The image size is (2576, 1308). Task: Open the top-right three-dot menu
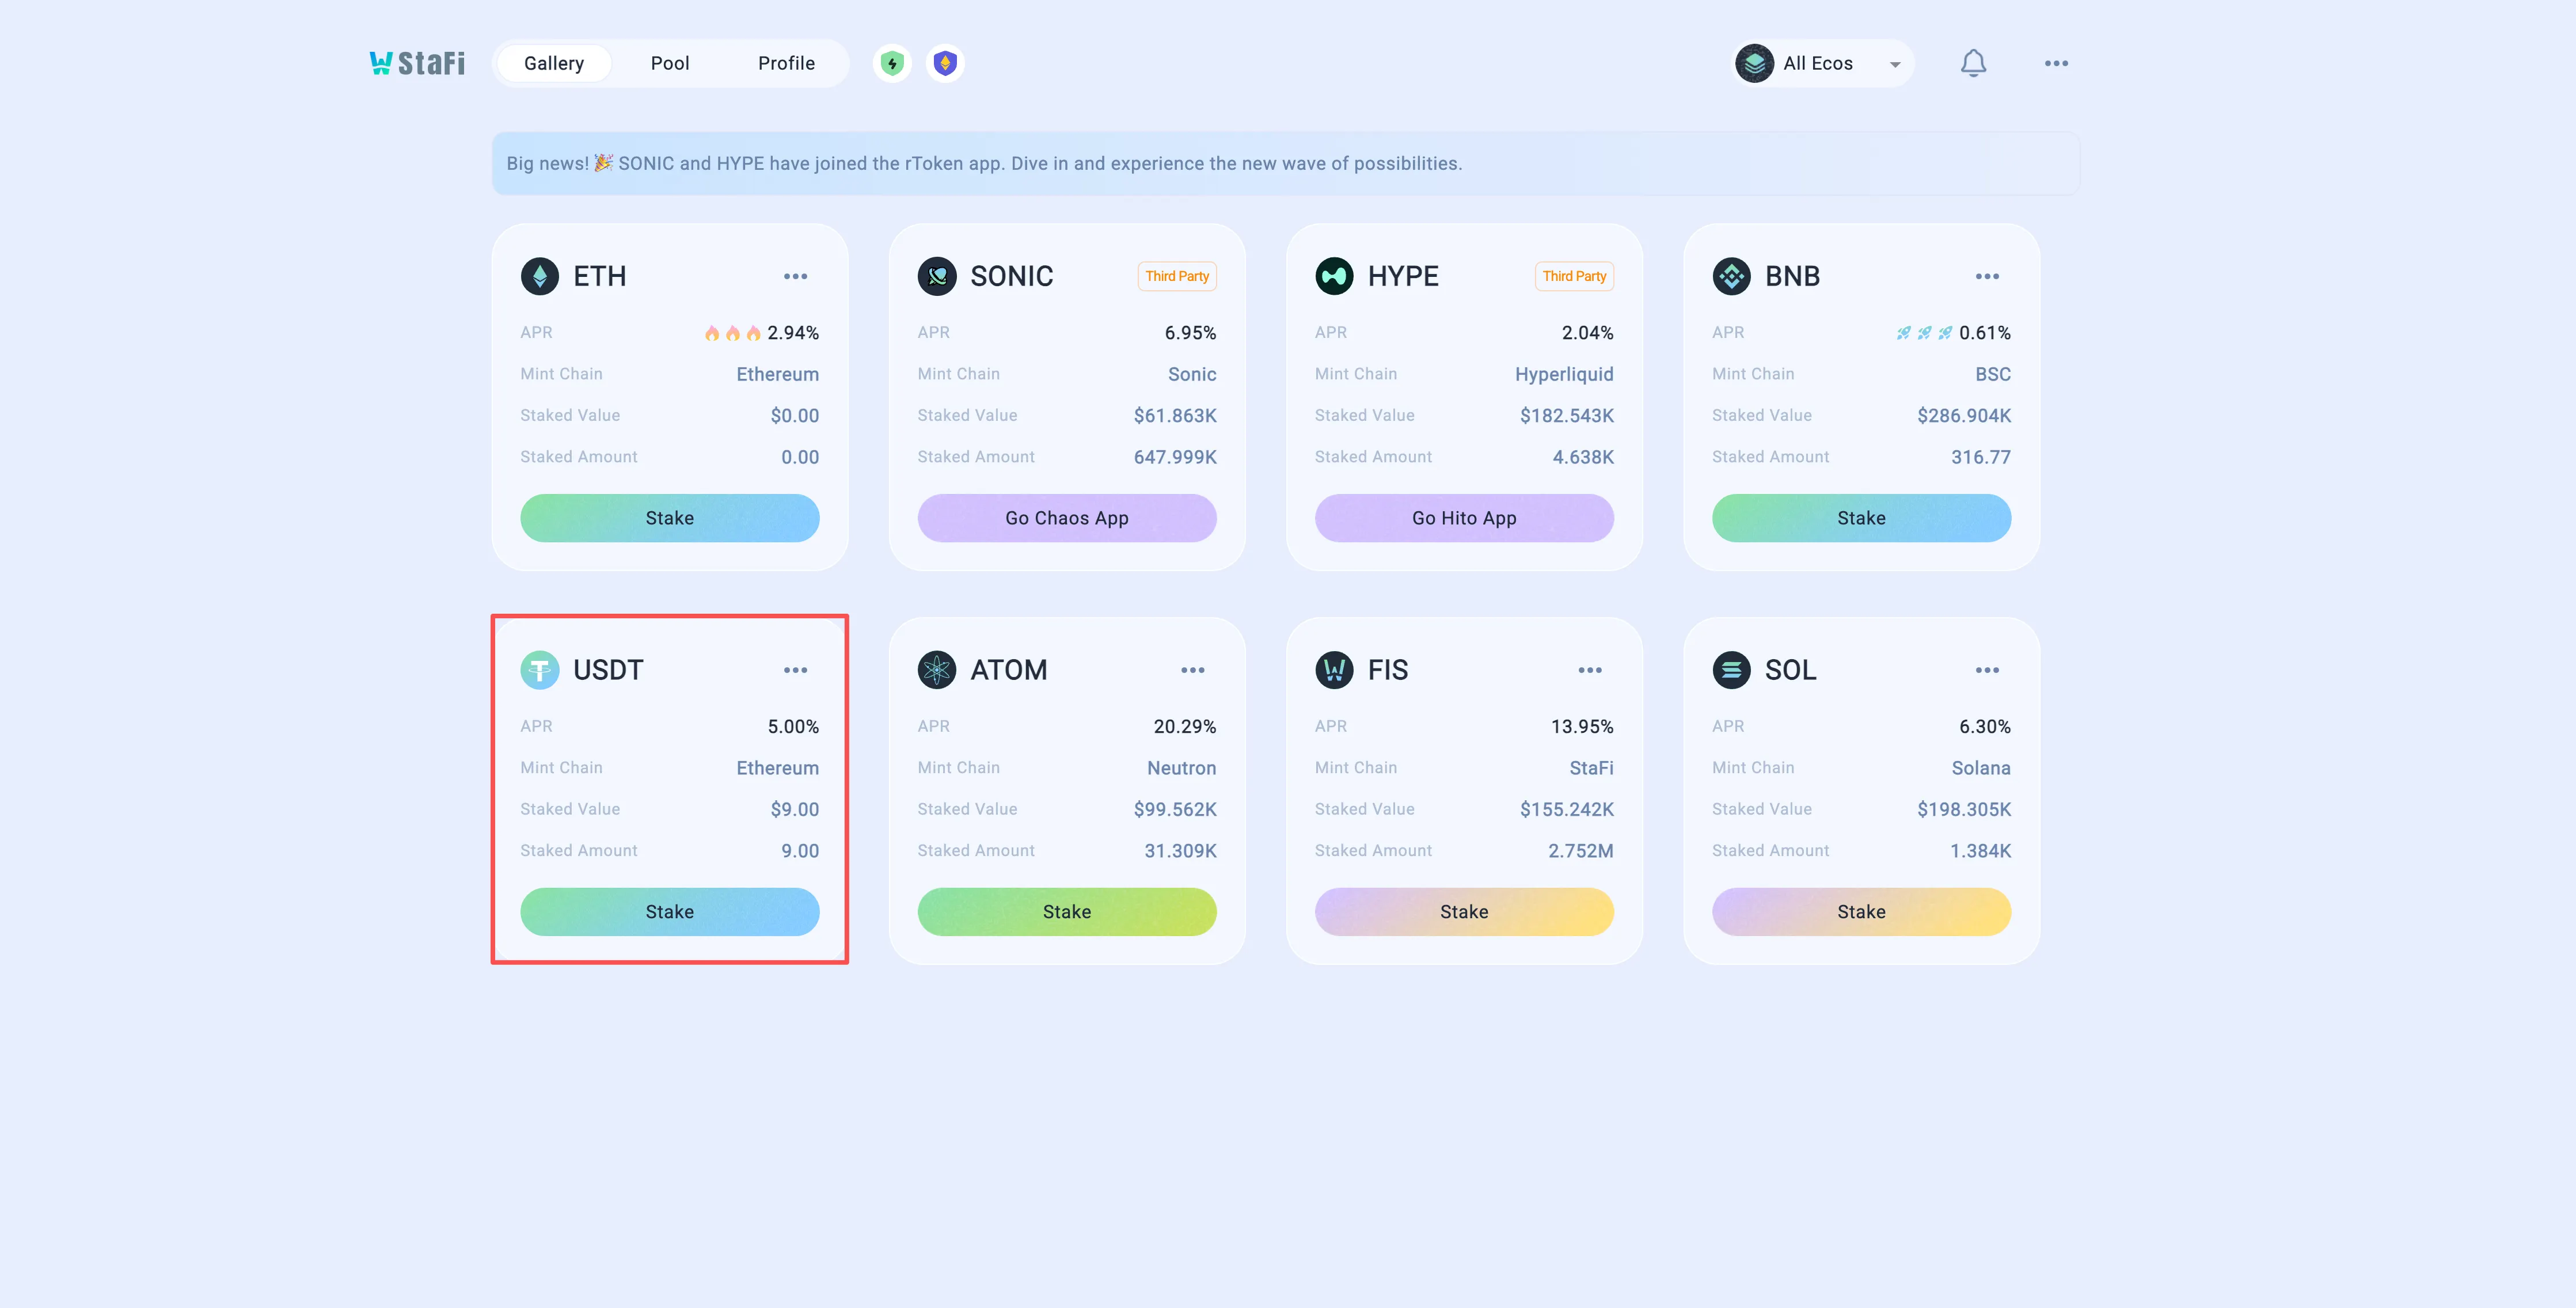pyautogui.click(x=2056, y=64)
